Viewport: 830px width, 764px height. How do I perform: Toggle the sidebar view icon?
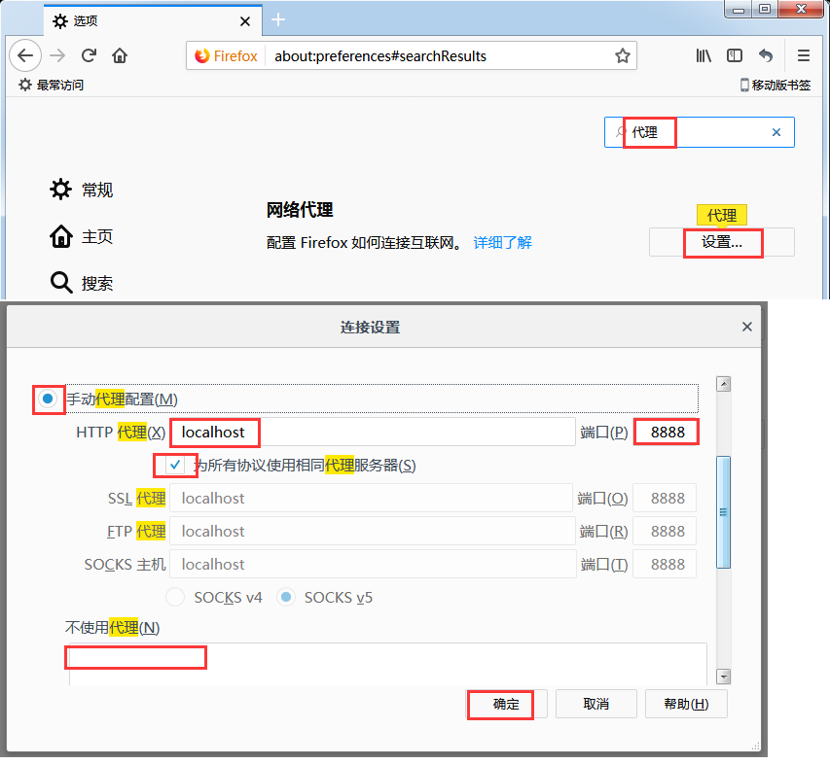coord(735,55)
